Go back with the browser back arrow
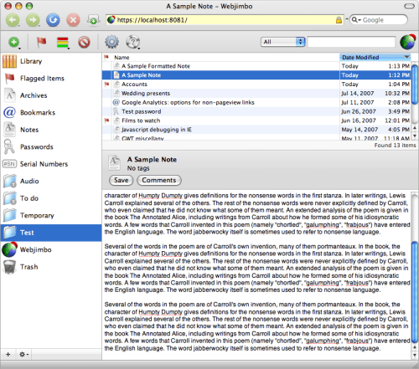Image resolution: width=419 pixels, height=369 pixels. (13, 20)
